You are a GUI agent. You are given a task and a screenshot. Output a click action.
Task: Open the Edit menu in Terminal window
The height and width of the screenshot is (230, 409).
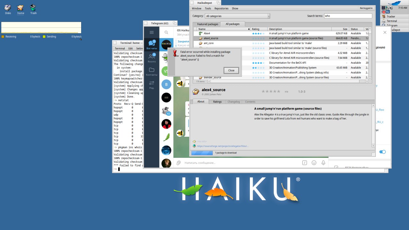pos(131,49)
